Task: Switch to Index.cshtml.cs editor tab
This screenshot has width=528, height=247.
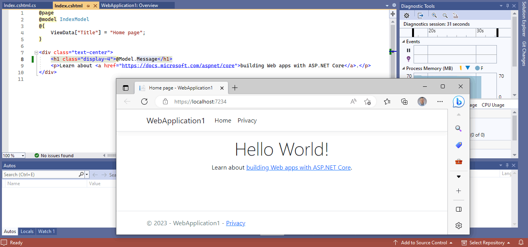Action: point(19,5)
